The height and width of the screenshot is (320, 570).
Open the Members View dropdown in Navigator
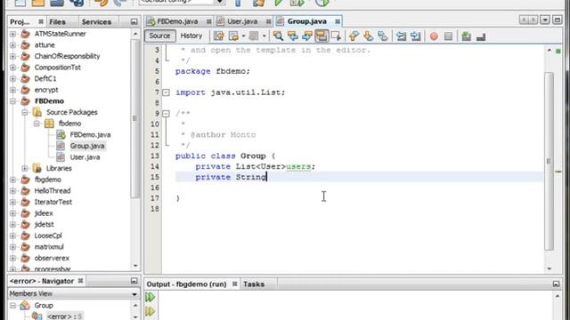(x=134, y=294)
